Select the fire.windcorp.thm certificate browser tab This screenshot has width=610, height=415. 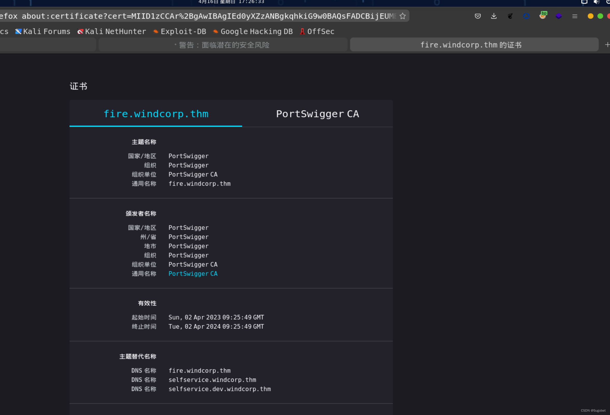[474, 45]
